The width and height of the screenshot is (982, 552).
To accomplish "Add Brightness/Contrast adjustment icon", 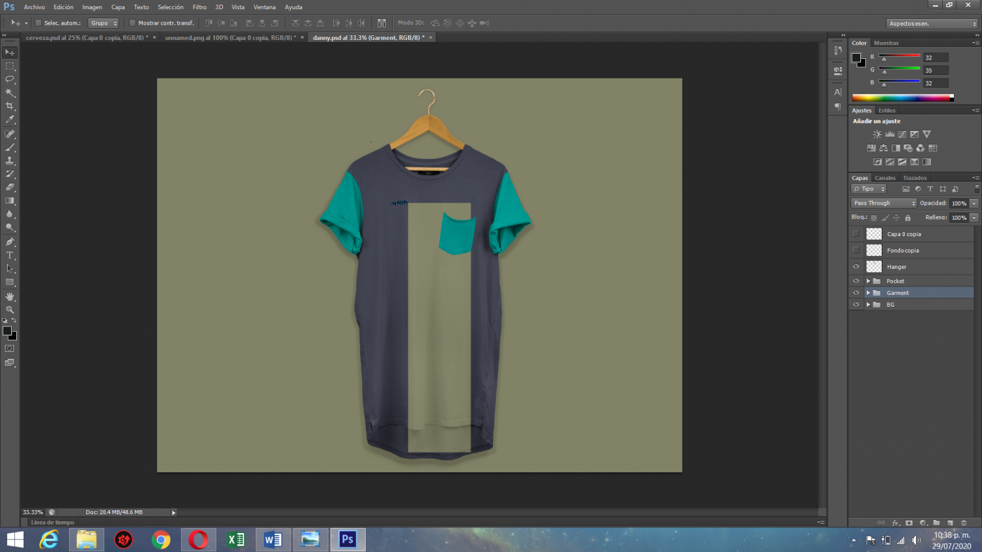I will coord(877,134).
